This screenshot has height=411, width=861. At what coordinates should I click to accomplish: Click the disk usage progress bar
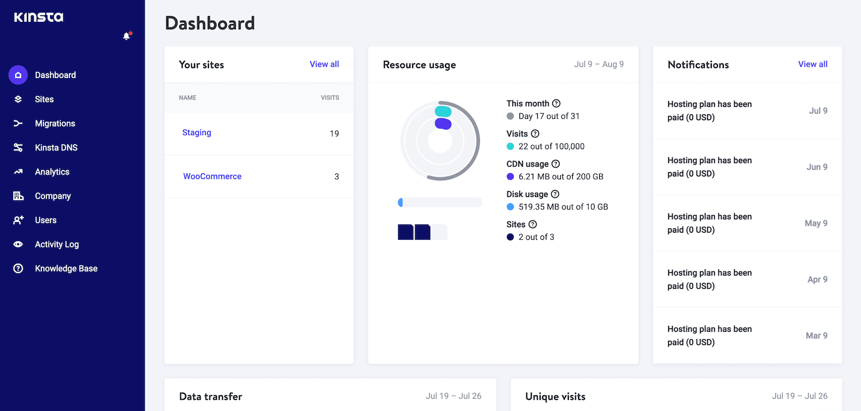(440, 202)
